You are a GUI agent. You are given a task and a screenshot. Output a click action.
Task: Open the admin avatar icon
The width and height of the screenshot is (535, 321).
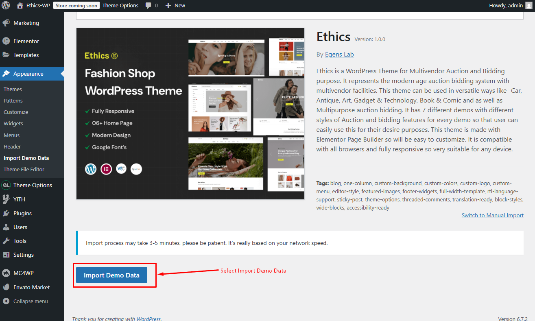click(528, 5)
